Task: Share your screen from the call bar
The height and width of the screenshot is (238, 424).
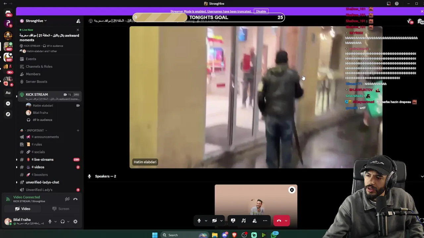Action: point(233,221)
